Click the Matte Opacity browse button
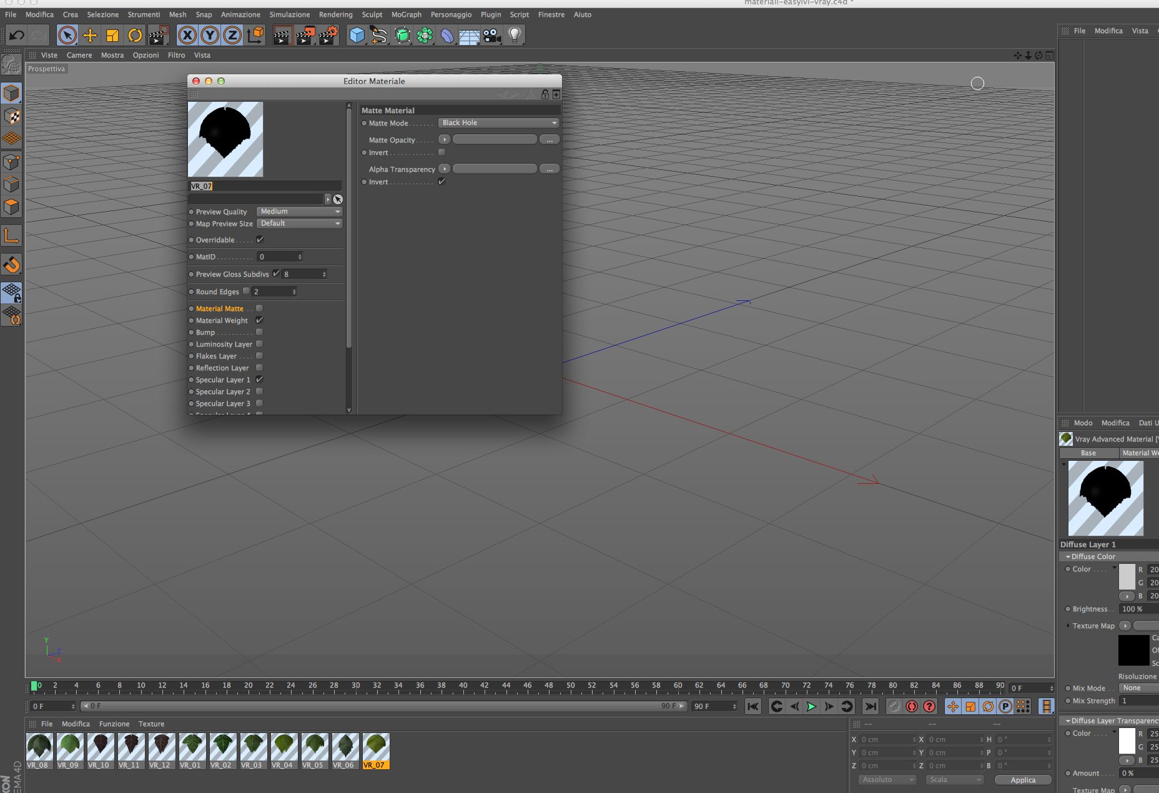This screenshot has width=1159, height=793. coord(550,140)
